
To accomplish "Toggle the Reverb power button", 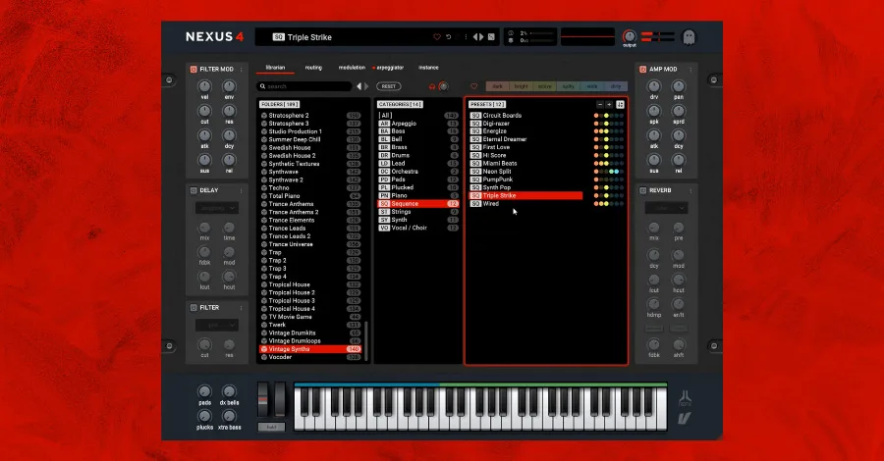I will (x=642, y=191).
